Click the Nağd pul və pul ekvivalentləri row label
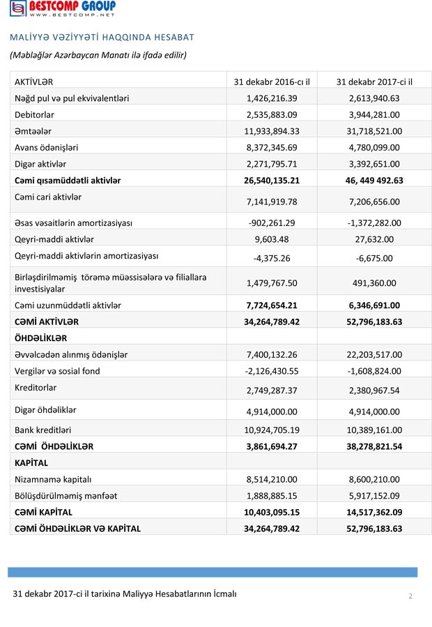Screen dimensions: 432x627 tap(72, 98)
